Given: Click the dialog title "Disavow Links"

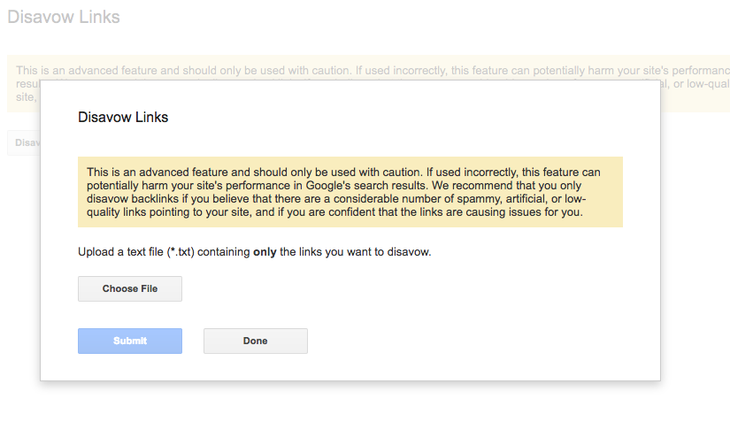Looking at the screenshot, I should (123, 118).
